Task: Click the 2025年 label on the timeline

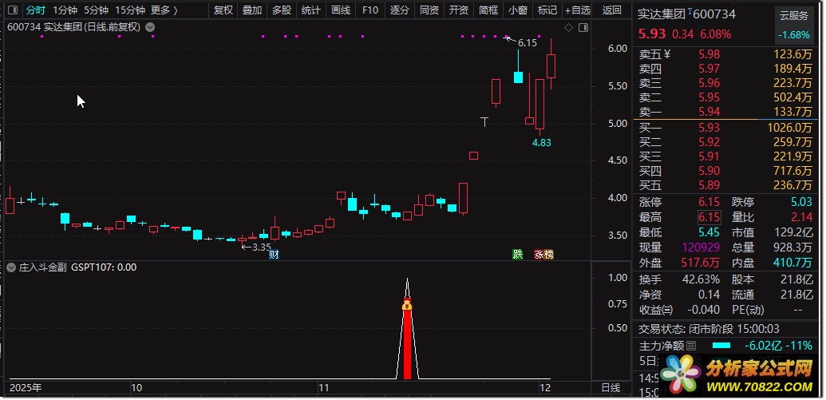Action: (26, 388)
